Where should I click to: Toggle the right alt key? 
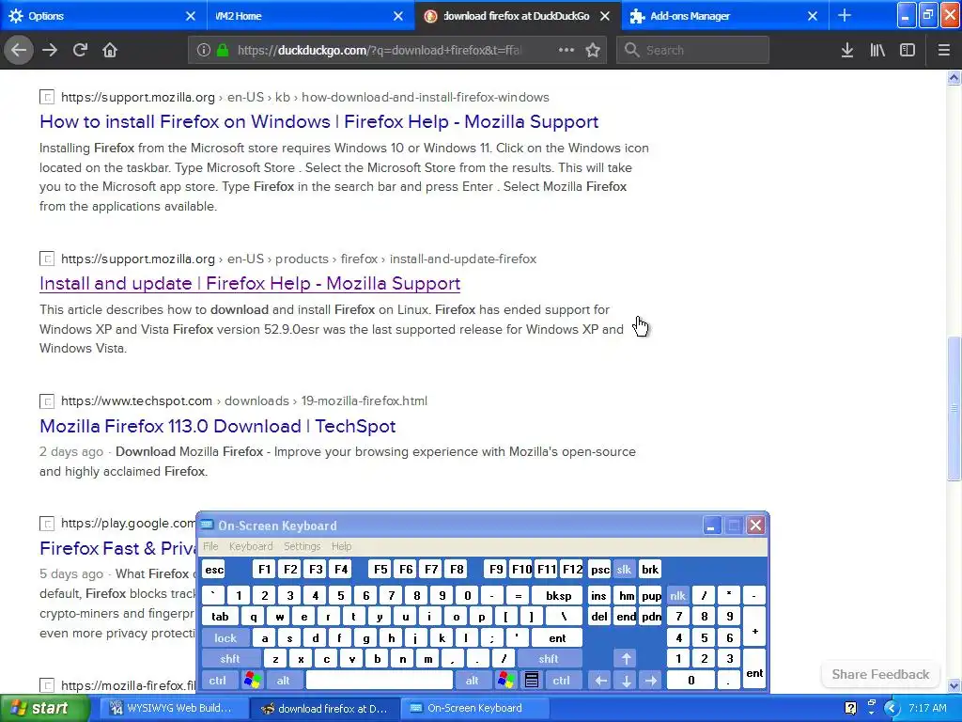472,681
